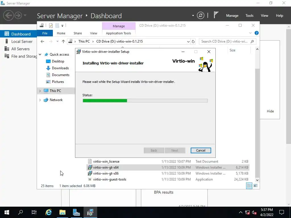Switch Explorer to large icons view
Image resolution: width=291 pixels, height=218 pixels.
[255, 186]
